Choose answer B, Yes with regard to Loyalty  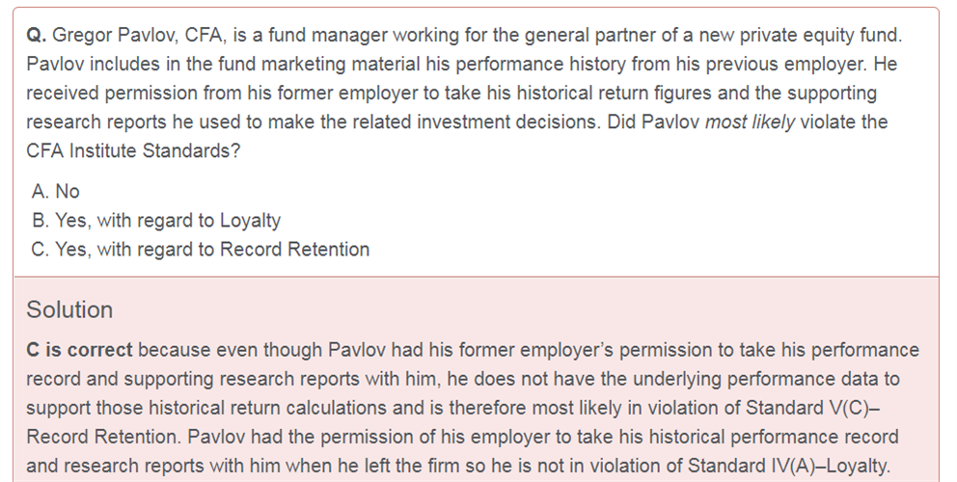pyautogui.click(x=156, y=220)
